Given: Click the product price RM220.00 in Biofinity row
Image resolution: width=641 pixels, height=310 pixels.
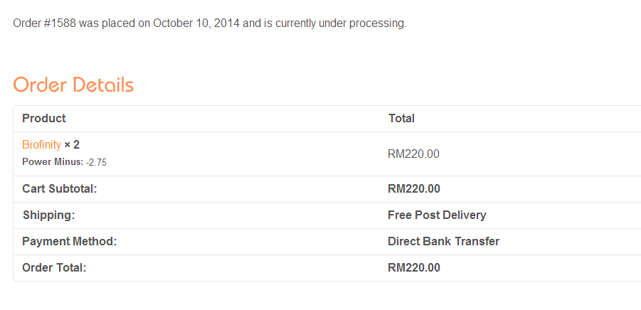Looking at the screenshot, I should [x=414, y=154].
